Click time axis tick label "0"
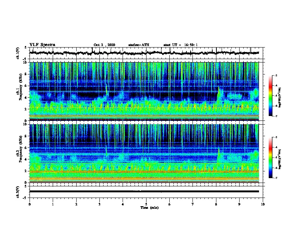The height and width of the screenshot is (229, 296). coord(30,204)
